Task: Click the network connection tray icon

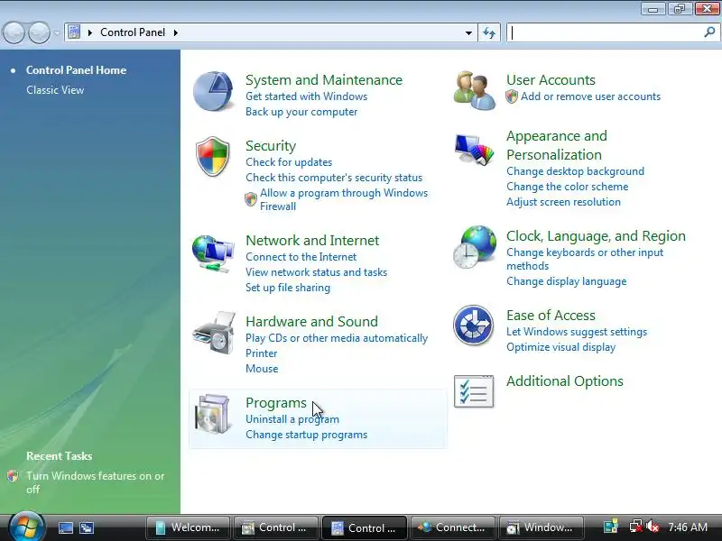Action: pyautogui.click(x=636, y=527)
